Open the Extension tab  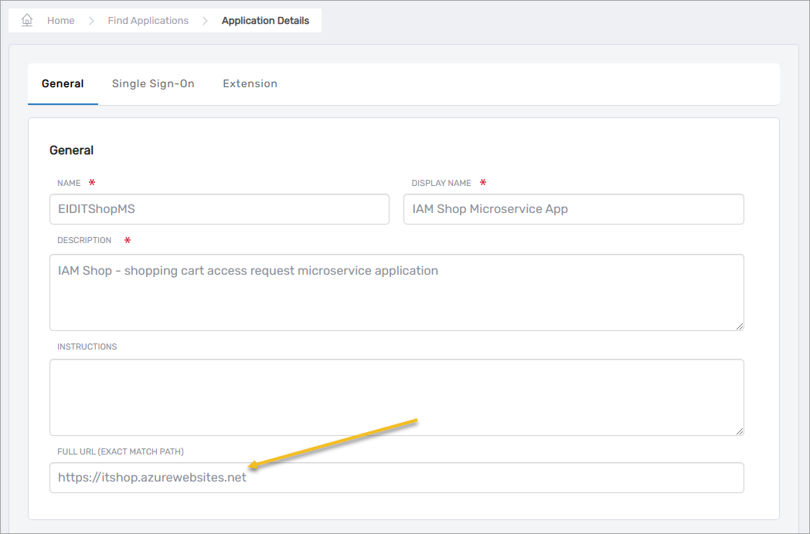(x=250, y=83)
